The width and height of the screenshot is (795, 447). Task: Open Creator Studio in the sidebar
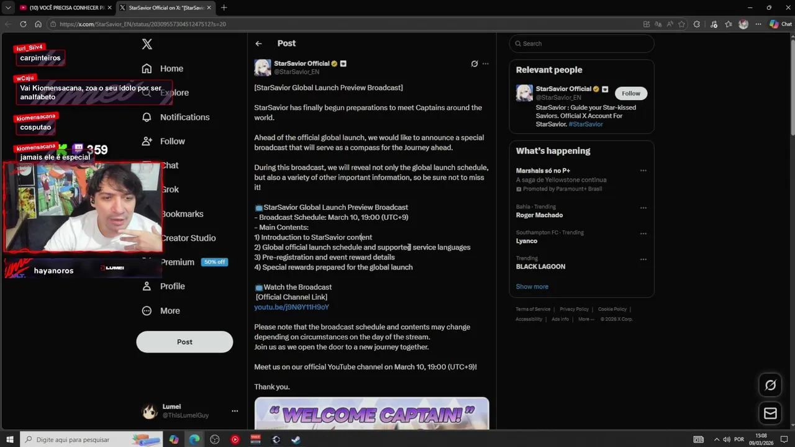pos(188,238)
